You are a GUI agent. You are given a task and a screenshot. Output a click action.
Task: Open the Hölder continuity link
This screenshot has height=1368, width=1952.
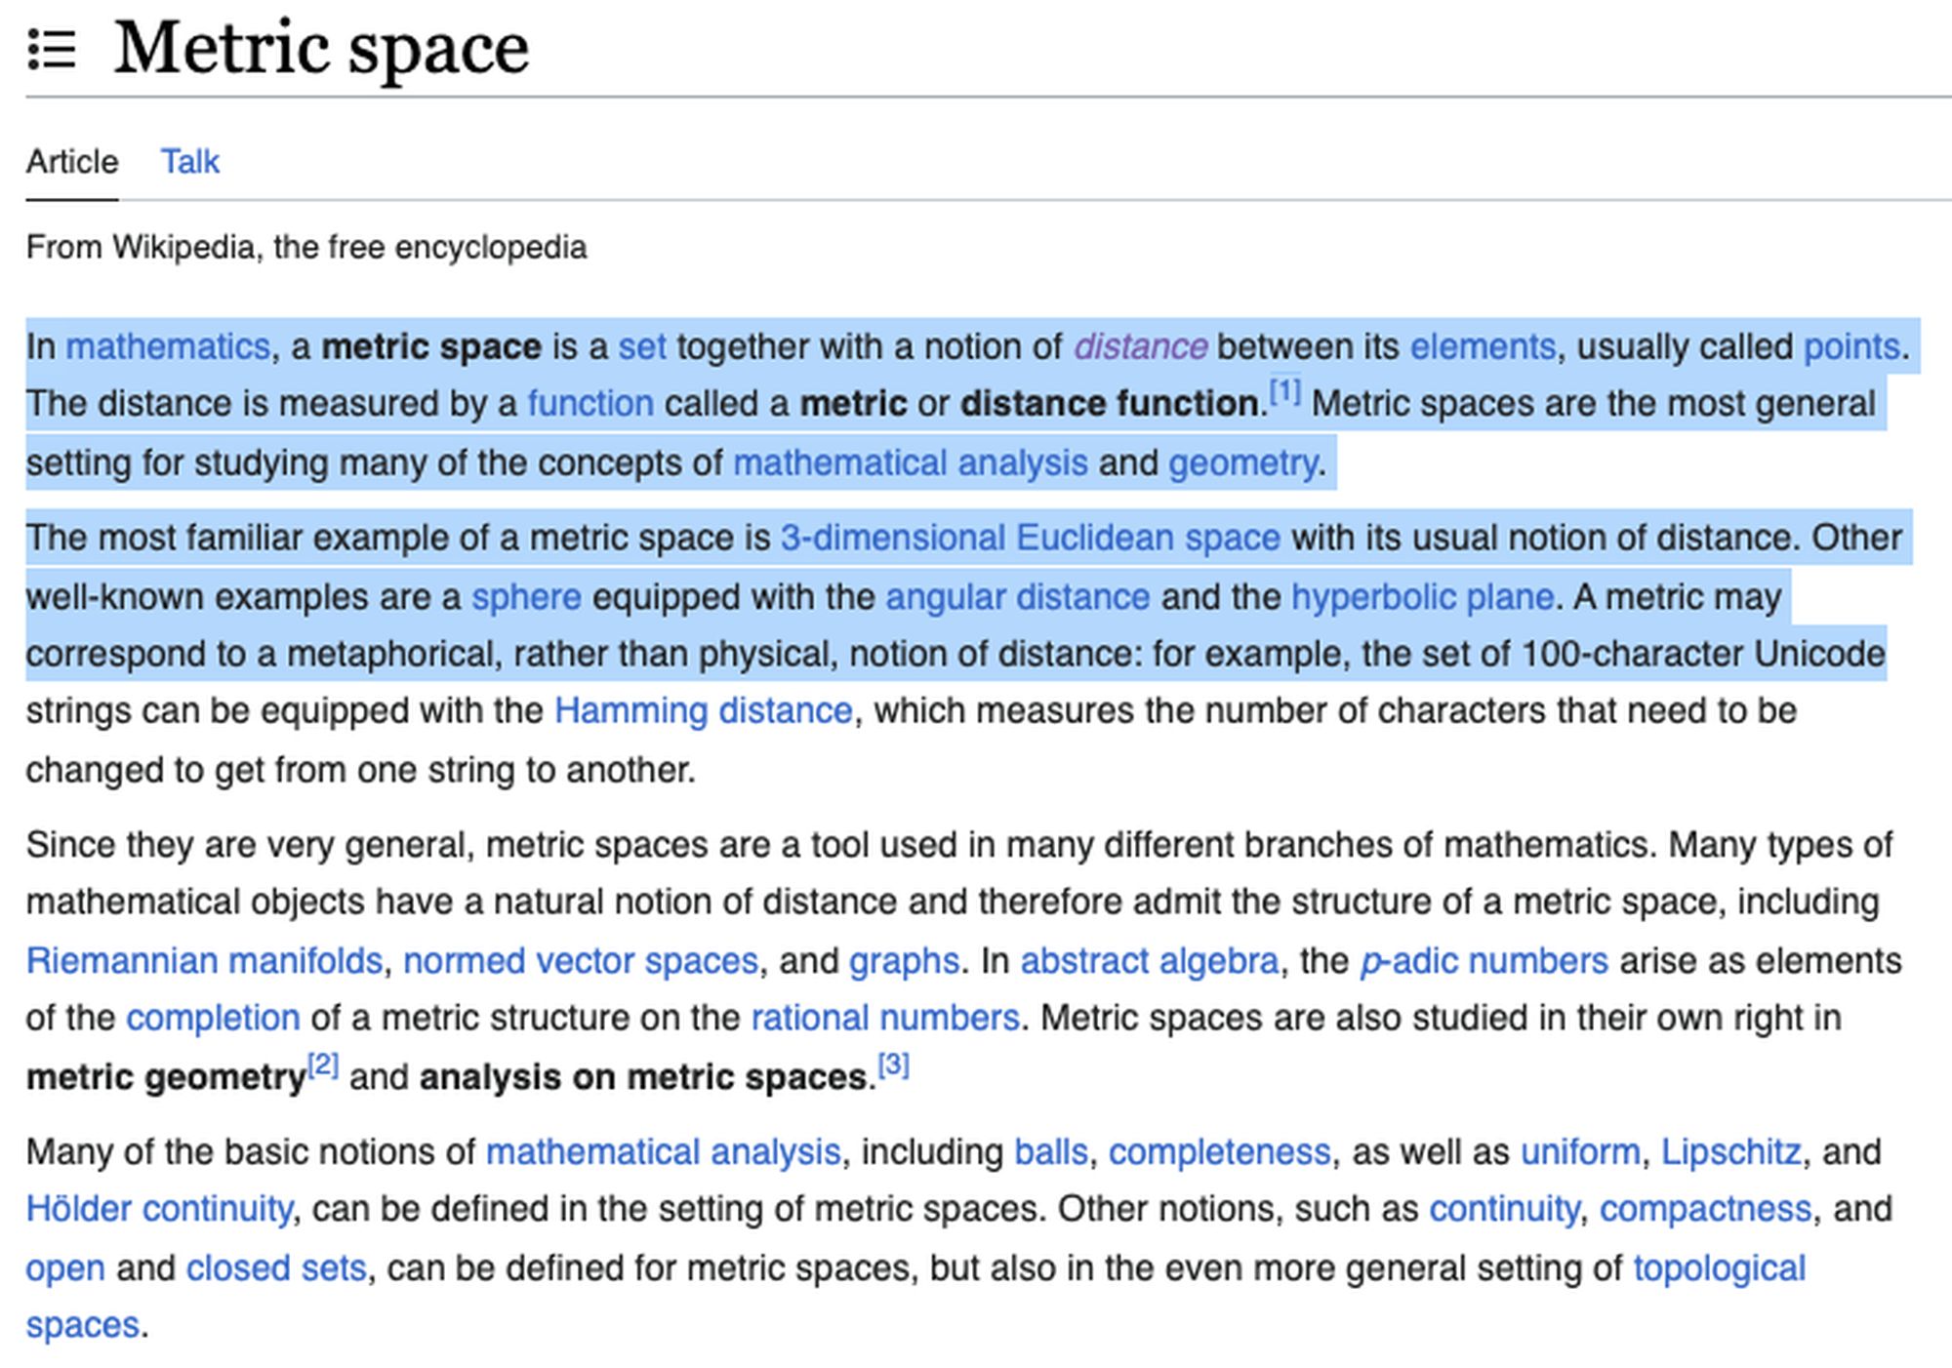click(x=158, y=1210)
